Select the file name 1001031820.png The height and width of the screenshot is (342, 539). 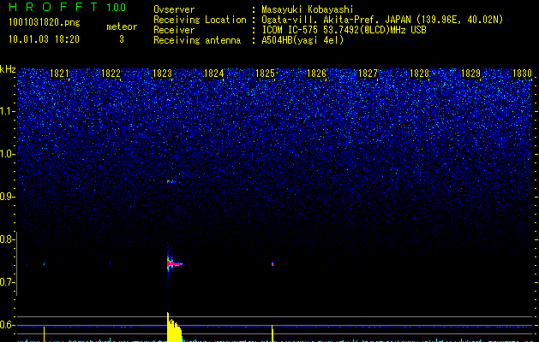tap(44, 22)
